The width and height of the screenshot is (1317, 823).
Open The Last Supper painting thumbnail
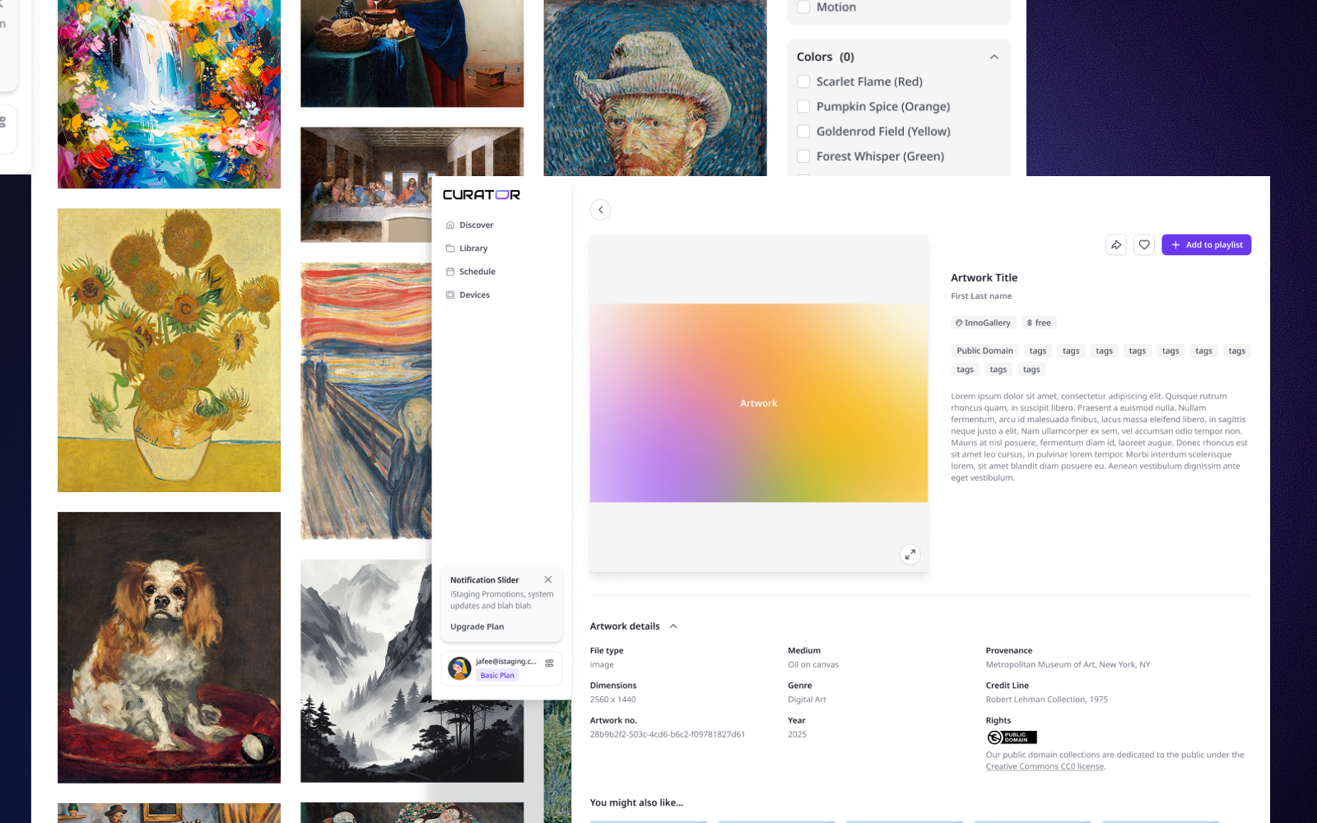point(366,184)
